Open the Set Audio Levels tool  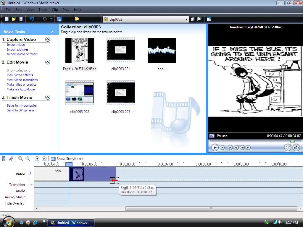(4, 159)
